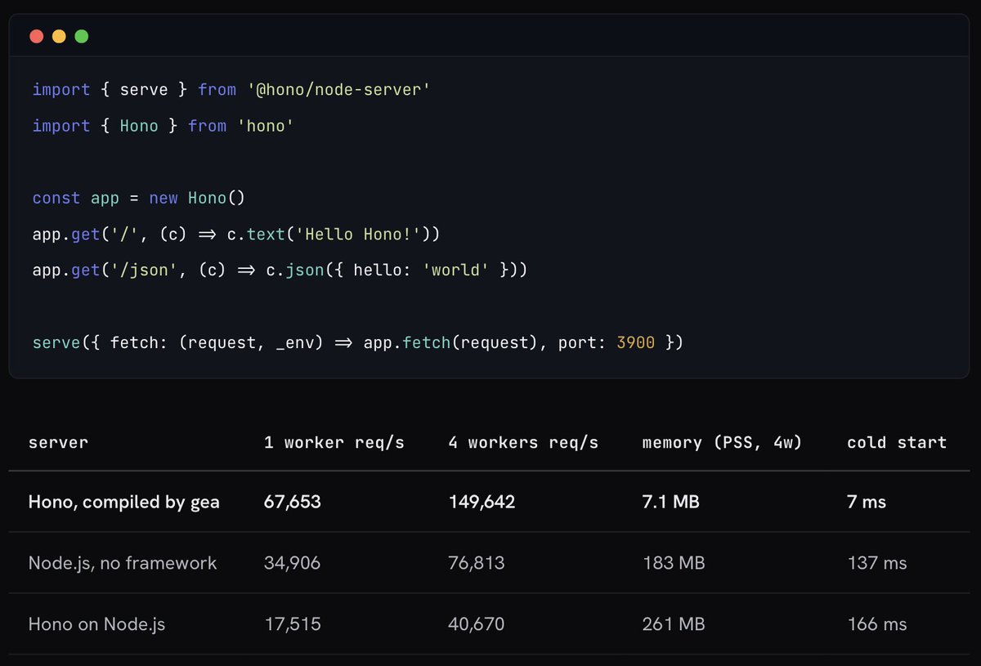Click the red close dot in code window
Viewport: 981px width, 666px height.
[36, 36]
